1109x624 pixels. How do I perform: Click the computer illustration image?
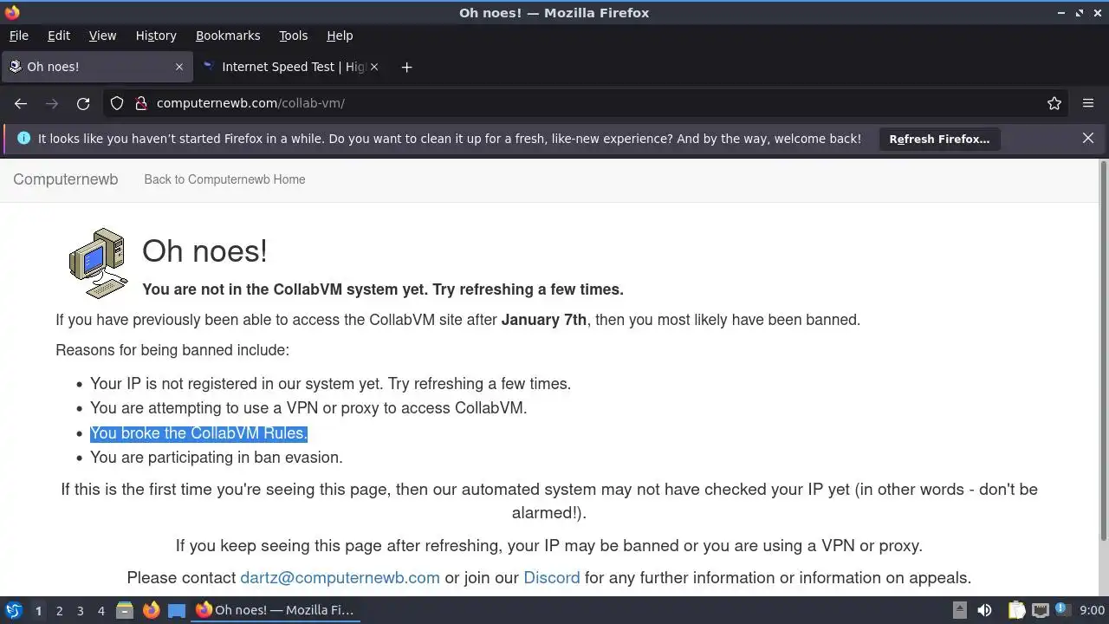(x=98, y=263)
